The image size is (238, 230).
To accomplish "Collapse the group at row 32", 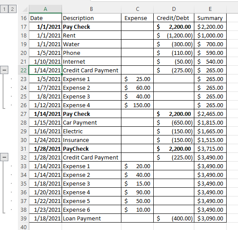I will coord(4,157).
